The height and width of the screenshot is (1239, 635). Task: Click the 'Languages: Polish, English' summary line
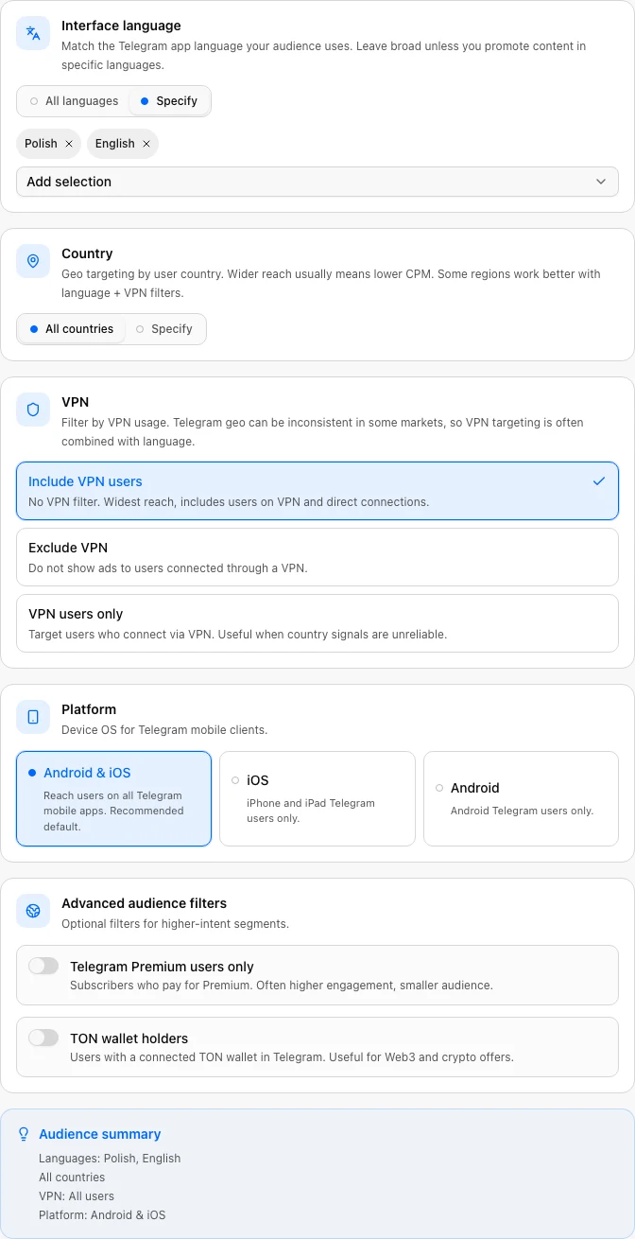tap(110, 1159)
